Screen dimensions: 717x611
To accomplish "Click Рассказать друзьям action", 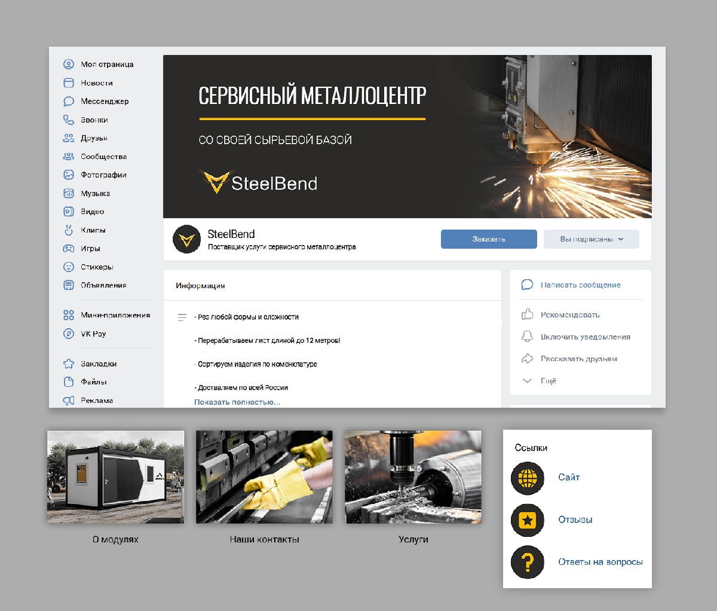I will [x=579, y=359].
